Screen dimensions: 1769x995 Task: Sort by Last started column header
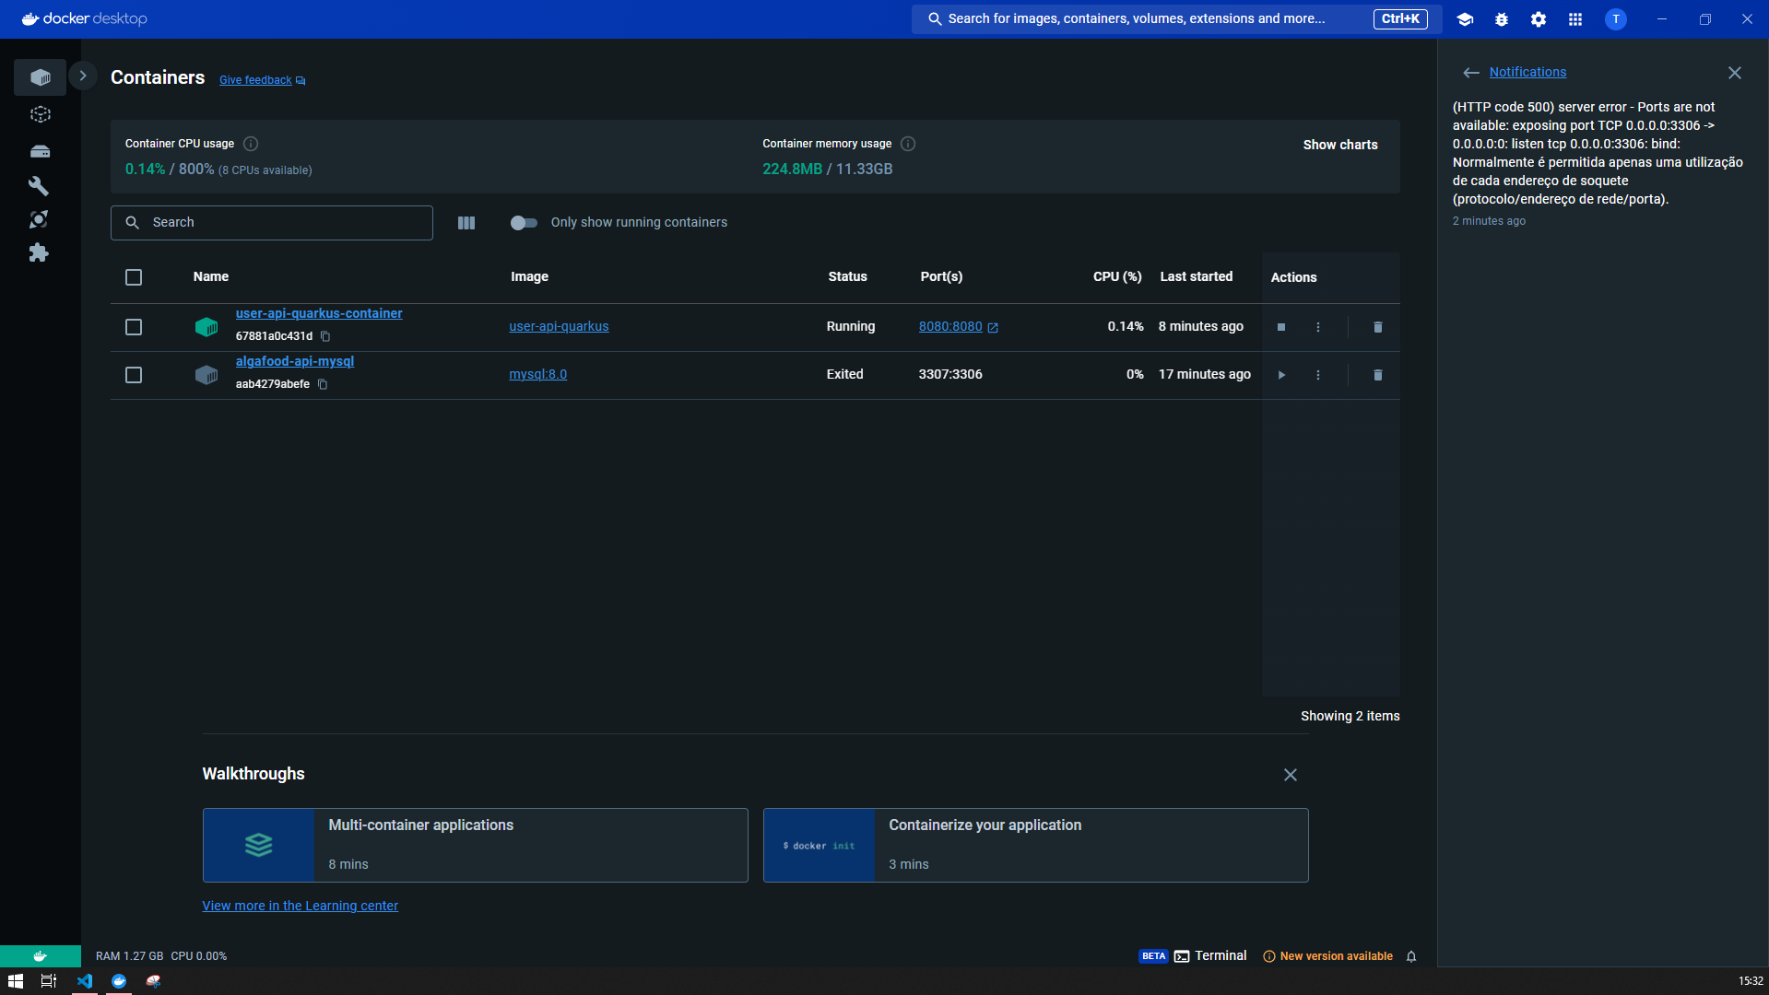point(1196,276)
